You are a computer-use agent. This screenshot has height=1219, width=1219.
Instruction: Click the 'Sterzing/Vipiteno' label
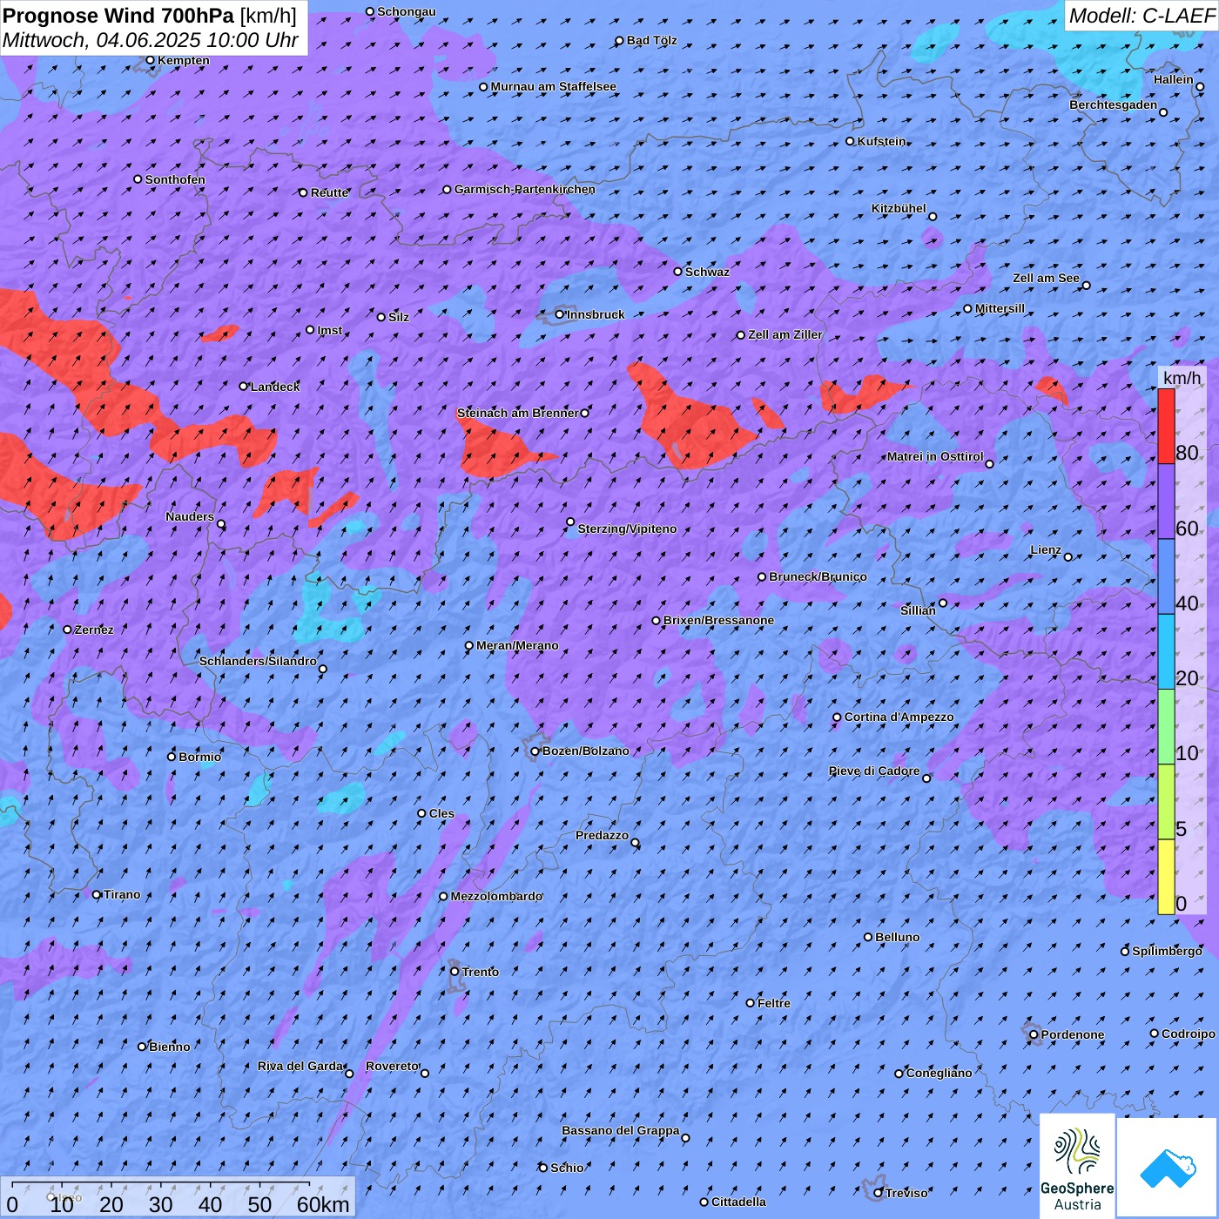pos(628,529)
